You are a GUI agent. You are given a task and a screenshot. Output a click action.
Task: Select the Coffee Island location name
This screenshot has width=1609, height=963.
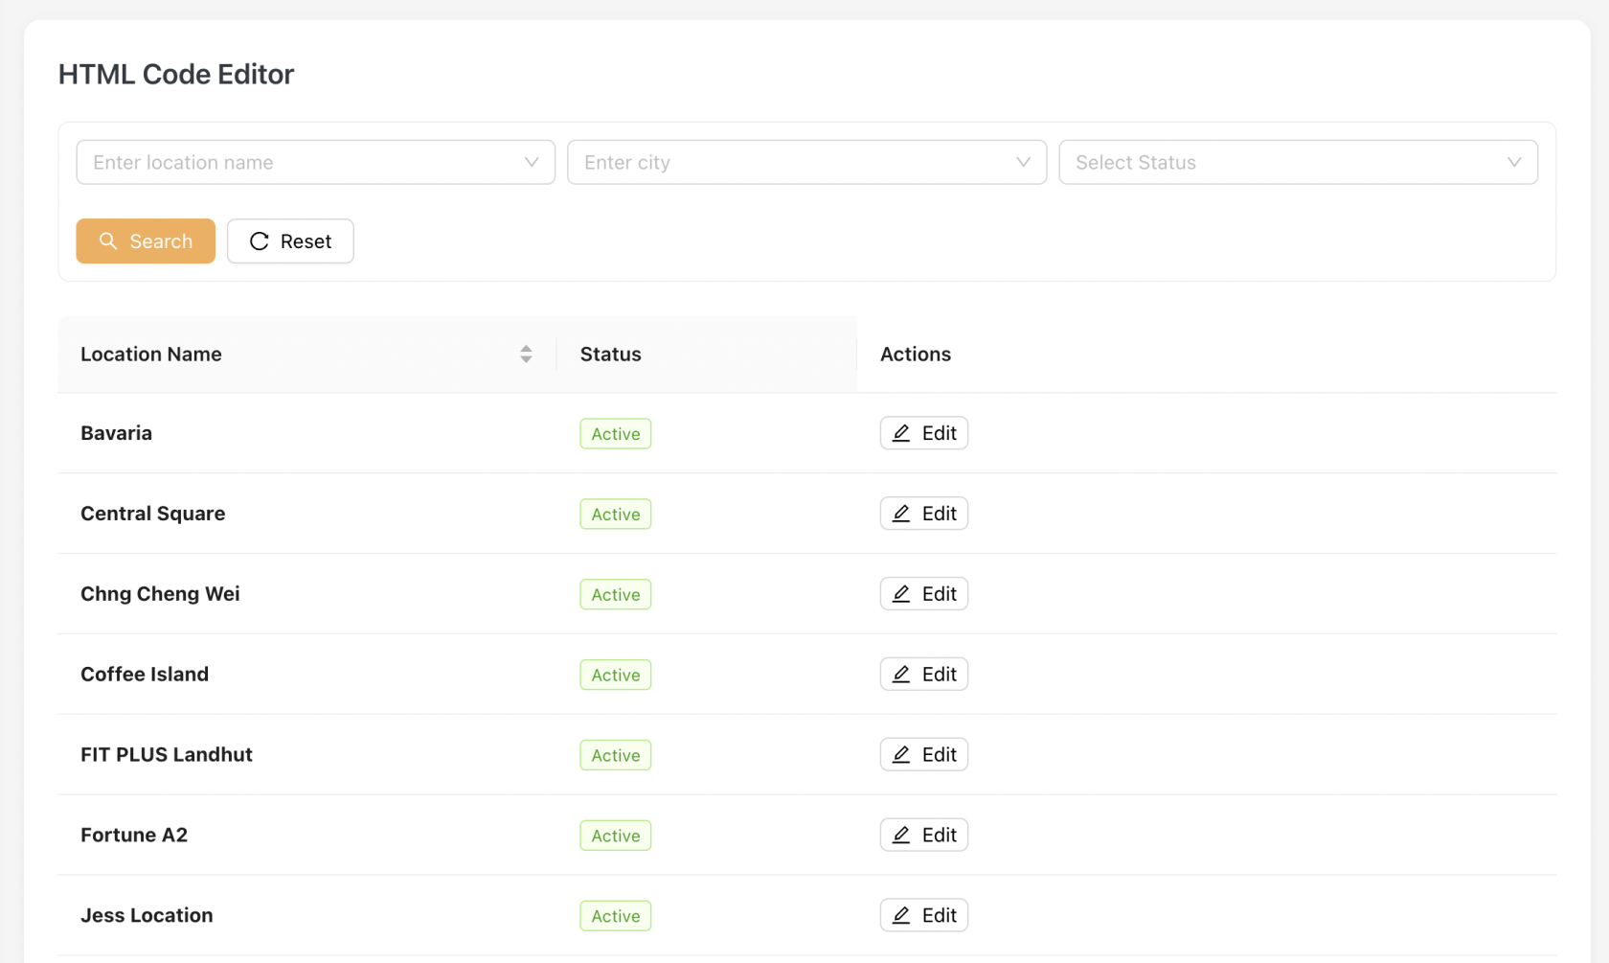(x=145, y=675)
